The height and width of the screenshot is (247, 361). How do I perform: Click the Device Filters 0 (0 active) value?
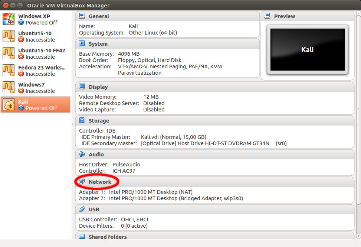click(134, 226)
